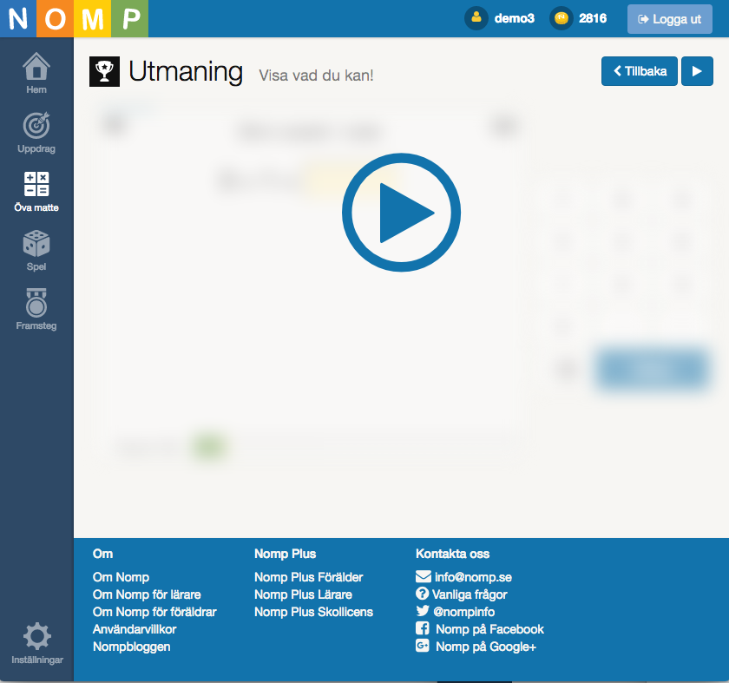Image resolution: width=729 pixels, height=683 pixels.
Task: Click the Facebook icon in footer
Action: coord(423,628)
